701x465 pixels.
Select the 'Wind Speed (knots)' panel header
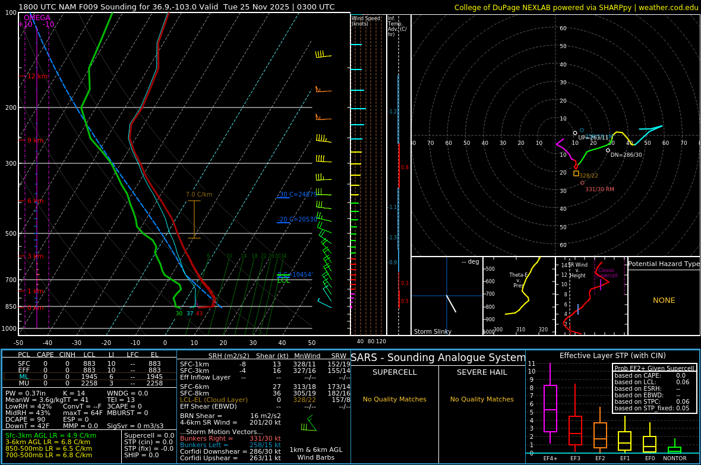366,21
